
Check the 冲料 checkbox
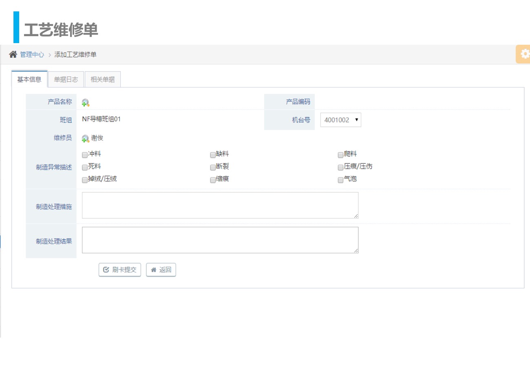85,155
